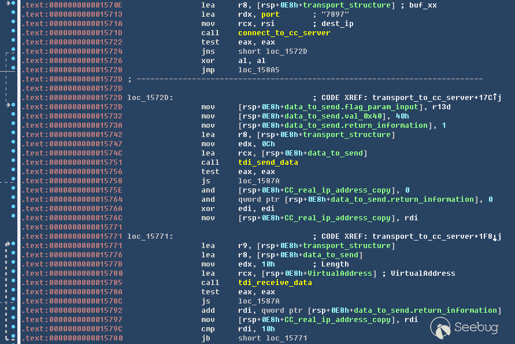The image size is (515, 344).
Task: Follow loc_1587A at address 1578C
Action: click(259, 301)
